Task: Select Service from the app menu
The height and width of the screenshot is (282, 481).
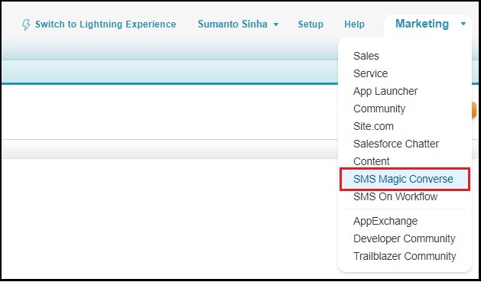Action: point(370,73)
